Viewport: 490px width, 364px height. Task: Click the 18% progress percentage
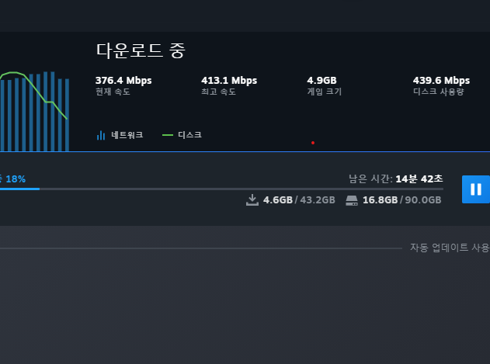click(x=16, y=179)
